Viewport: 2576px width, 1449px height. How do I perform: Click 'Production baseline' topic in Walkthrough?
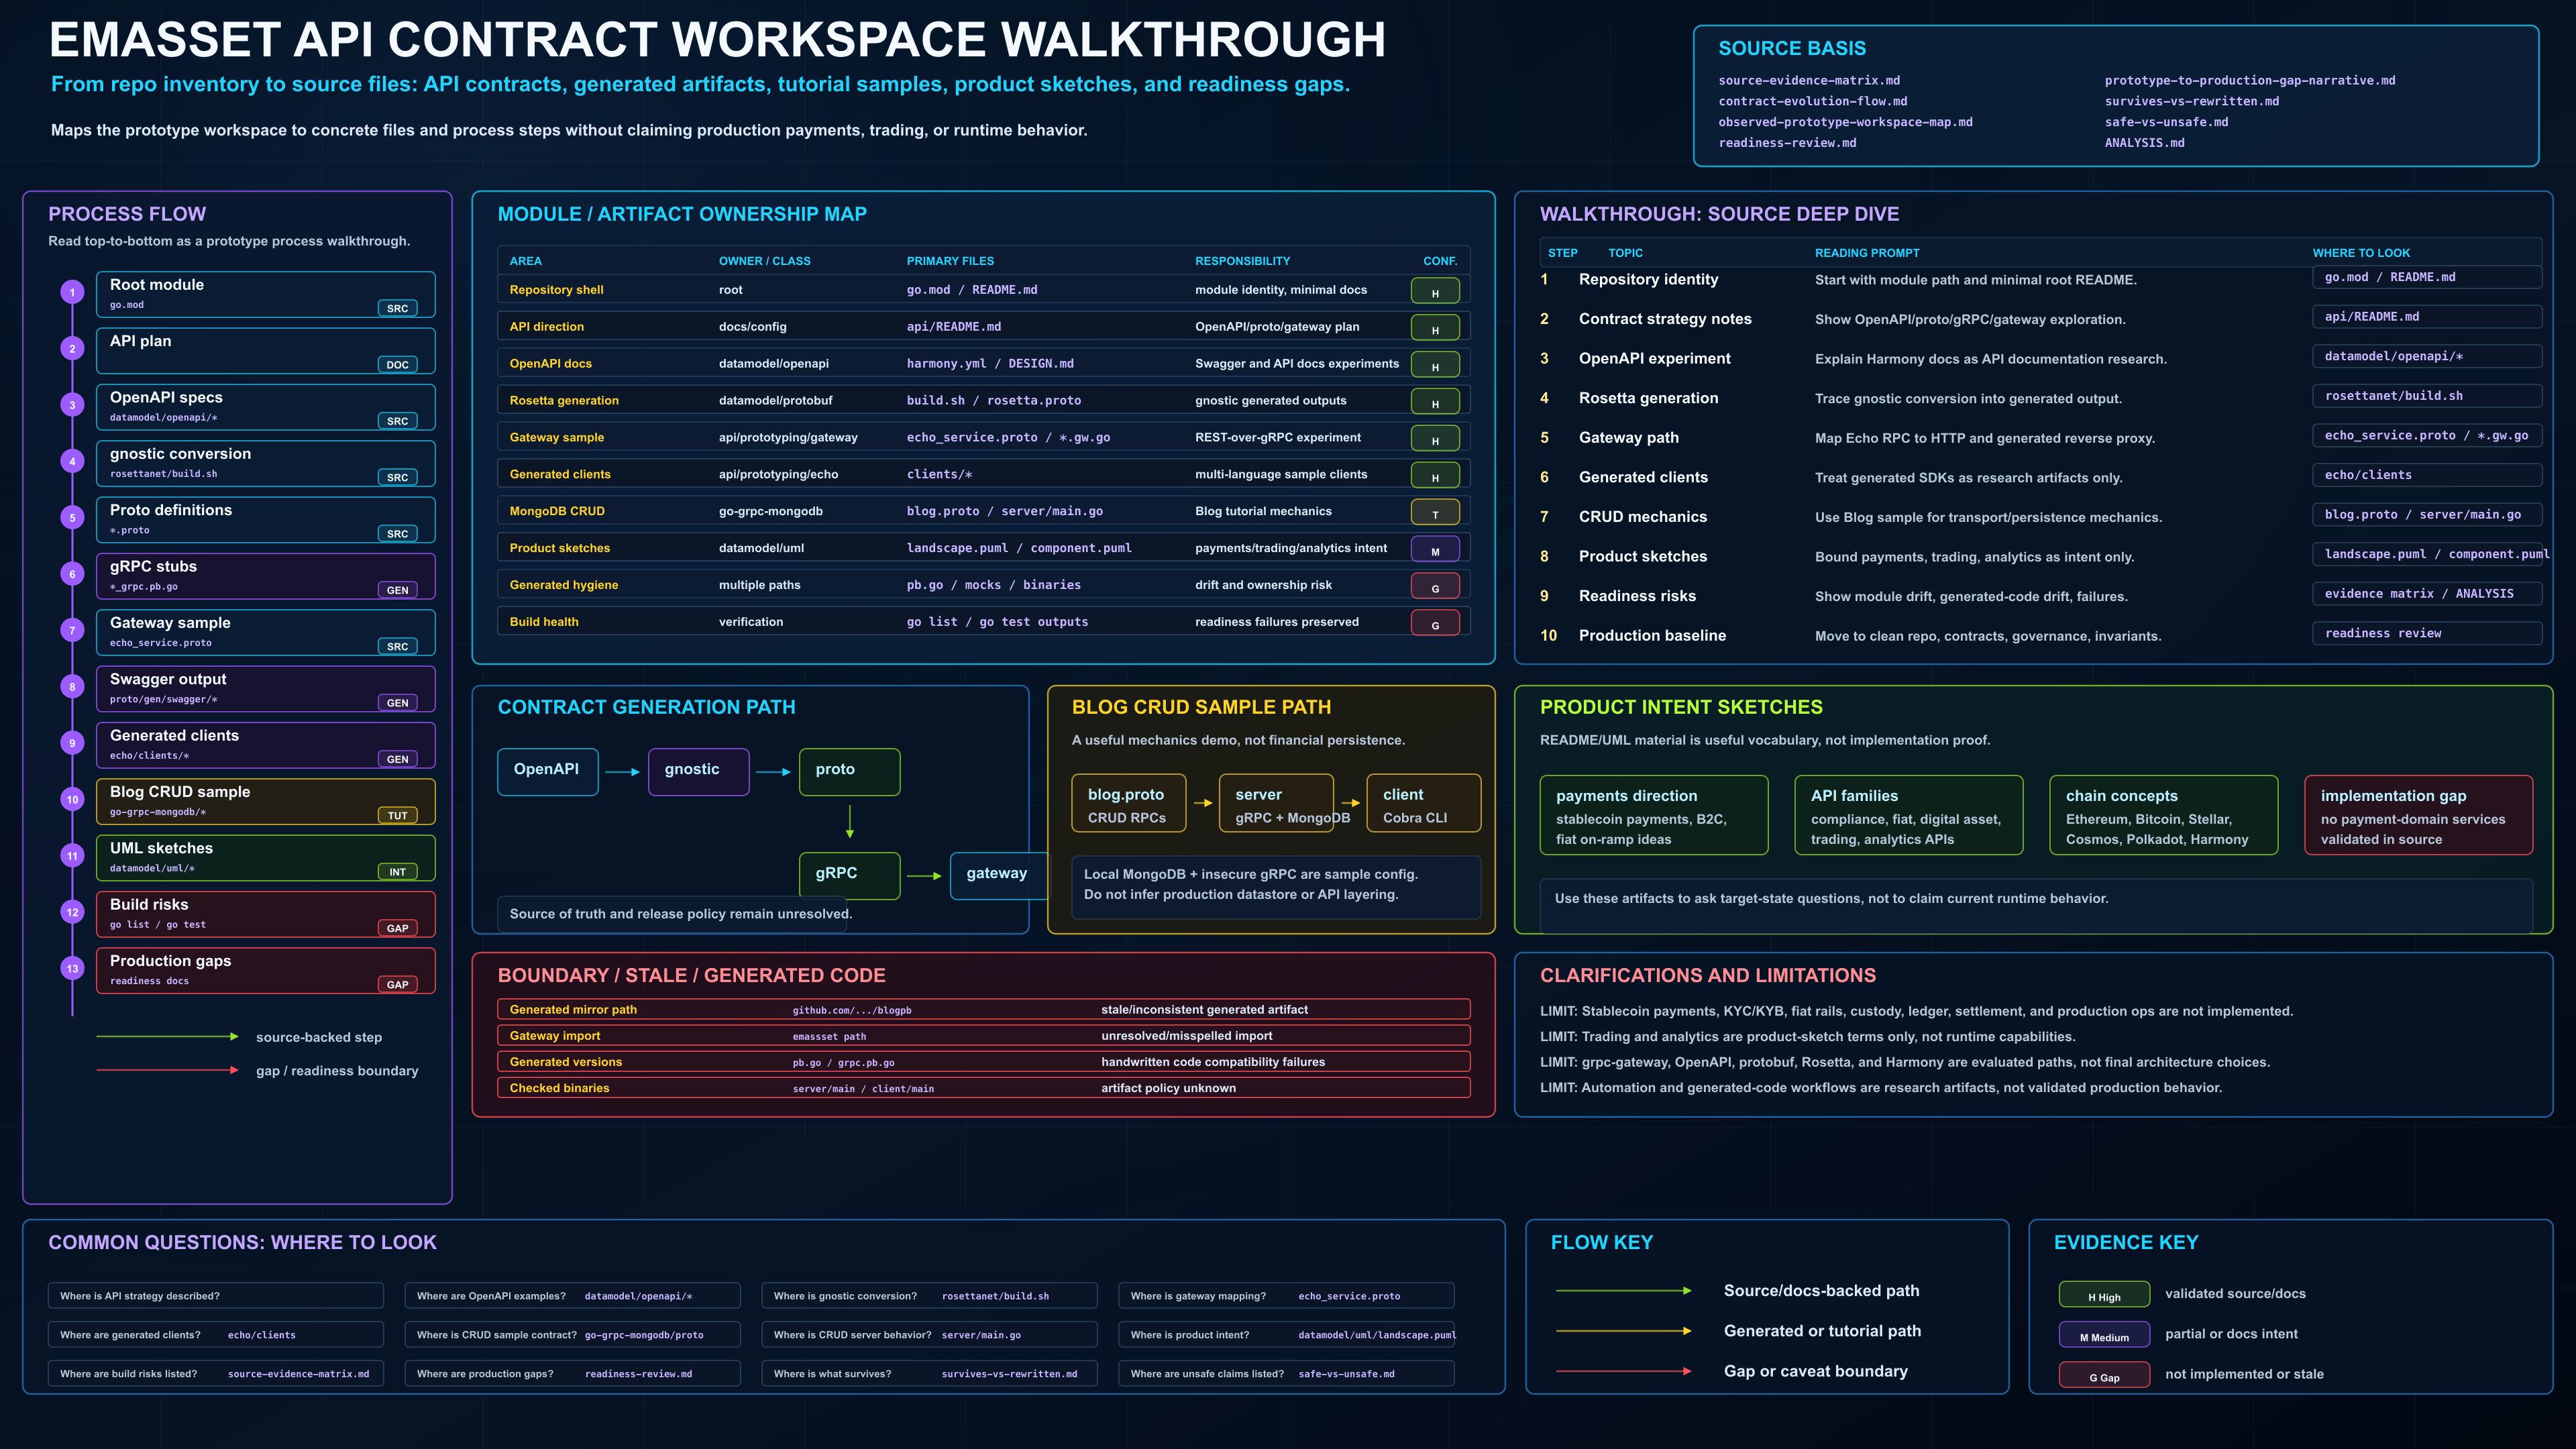point(1652,636)
